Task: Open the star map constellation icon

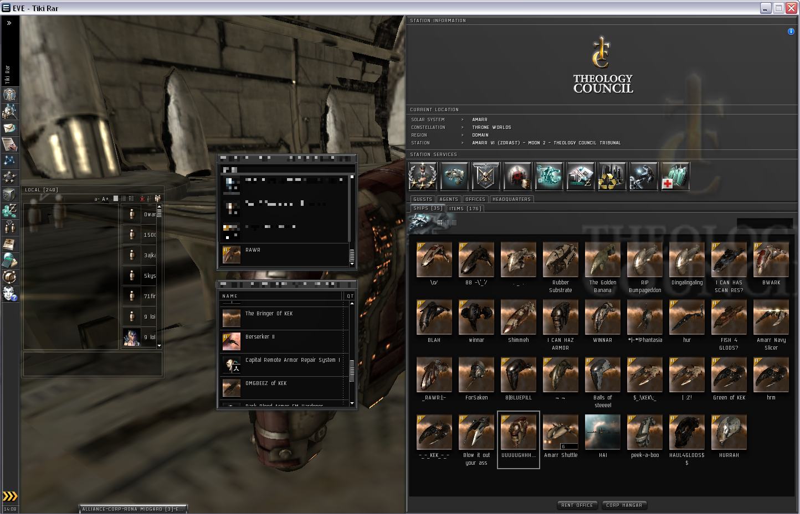Action: coord(9,161)
